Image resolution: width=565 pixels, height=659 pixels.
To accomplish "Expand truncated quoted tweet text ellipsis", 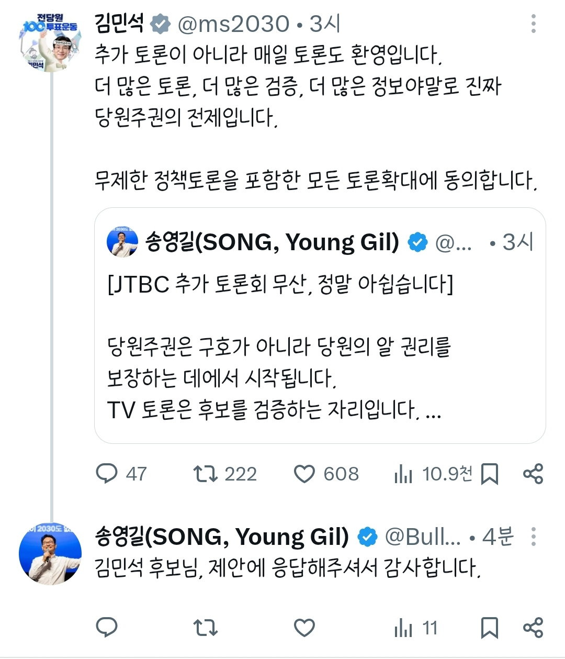I will click(x=434, y=411).
